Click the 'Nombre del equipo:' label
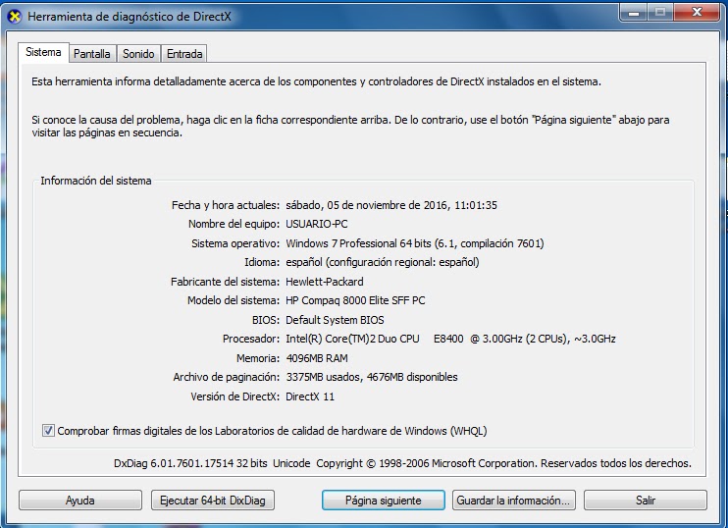The width and height of the screenshot is (728, 528). pos(234,224)
